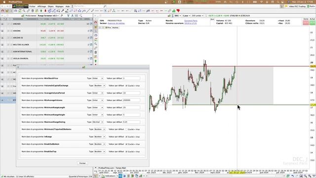Screen dimensions: 316x178
Task: Click the red magnet icon in chart sidebar
Action: (x=96, y=22)
